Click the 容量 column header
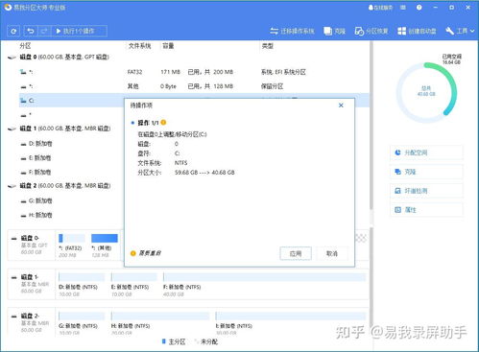479x352 pixels. (168, 46)
